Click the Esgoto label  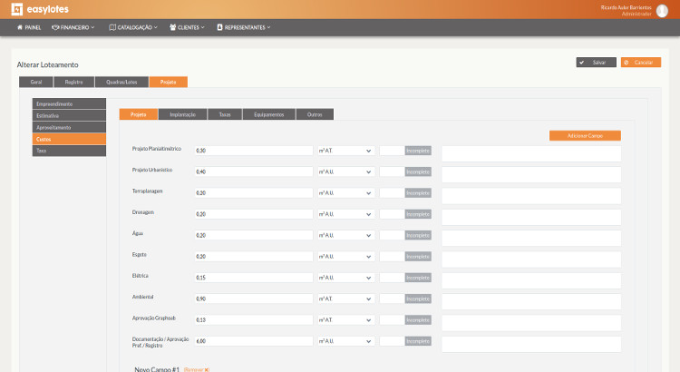(140, 255)
